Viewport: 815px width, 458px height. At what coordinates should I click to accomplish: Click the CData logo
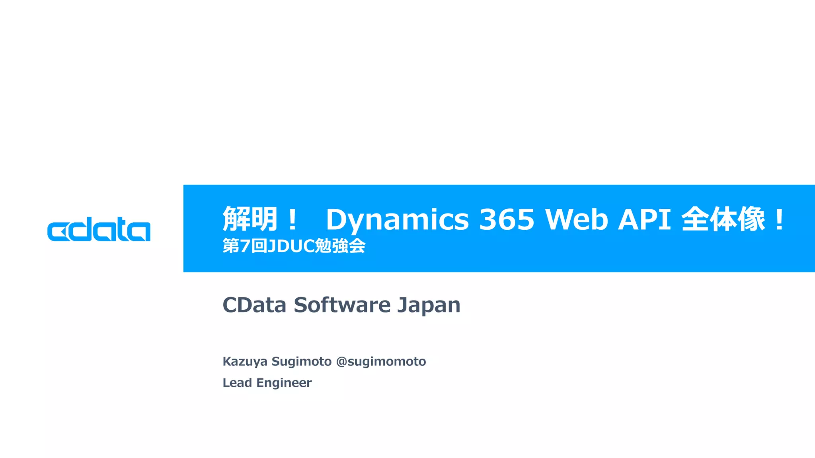pos(99,229)
